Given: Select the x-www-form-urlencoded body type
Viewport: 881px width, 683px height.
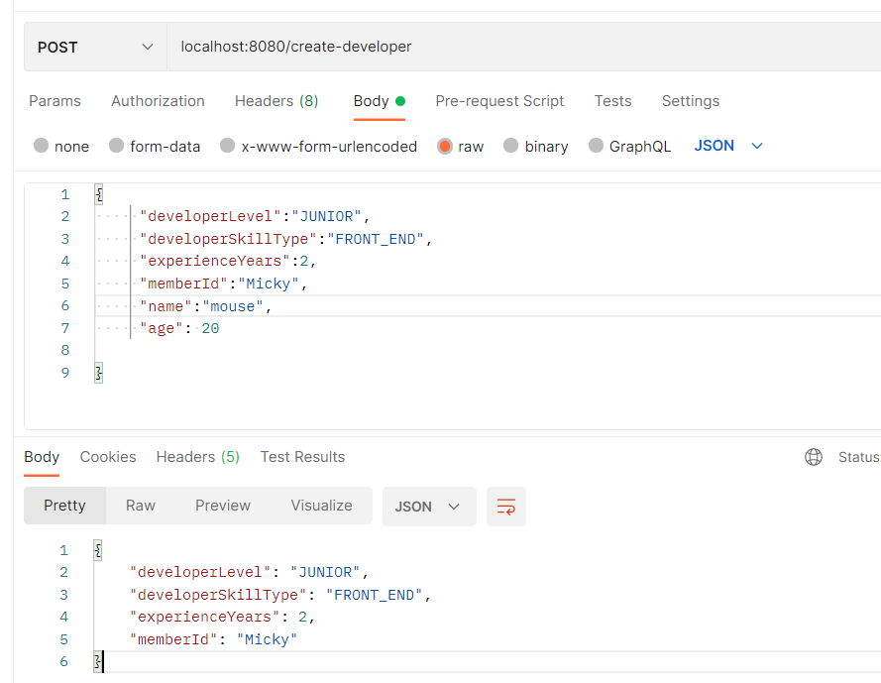Looking at the screenshot, I should (318, 146).
